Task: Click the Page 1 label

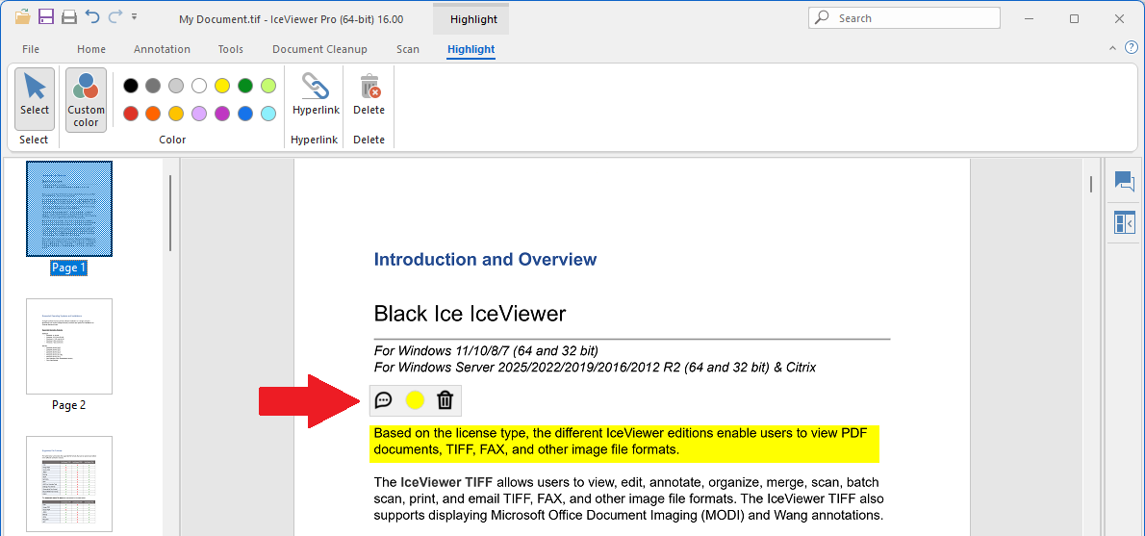Action: 68,268
